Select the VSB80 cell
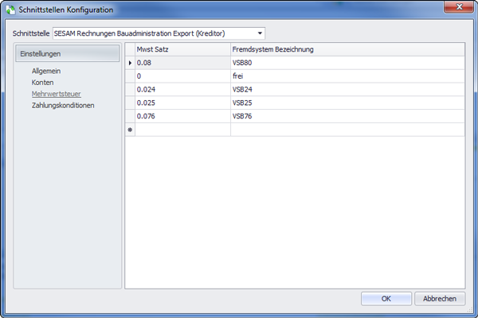 tap(347, 63)
